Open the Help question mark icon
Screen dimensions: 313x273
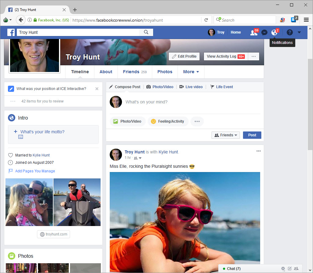point(289,32)
